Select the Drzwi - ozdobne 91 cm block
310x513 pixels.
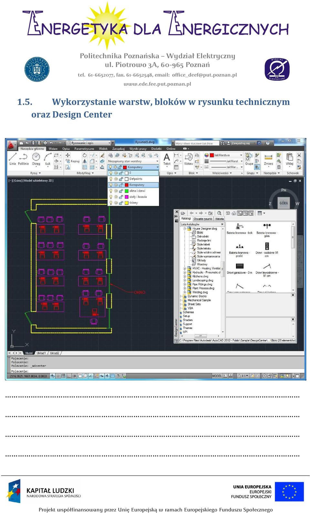[267, 250]
